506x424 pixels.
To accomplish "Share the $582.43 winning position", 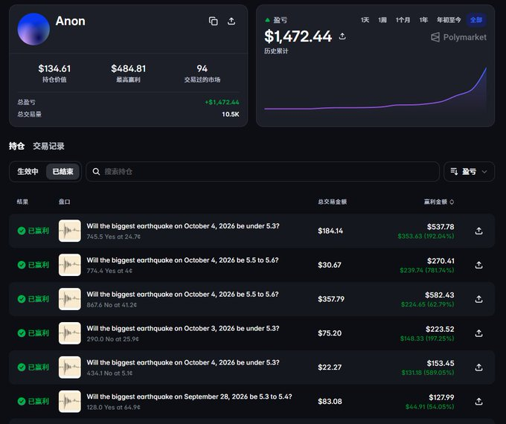I will [x=479, y=299].
